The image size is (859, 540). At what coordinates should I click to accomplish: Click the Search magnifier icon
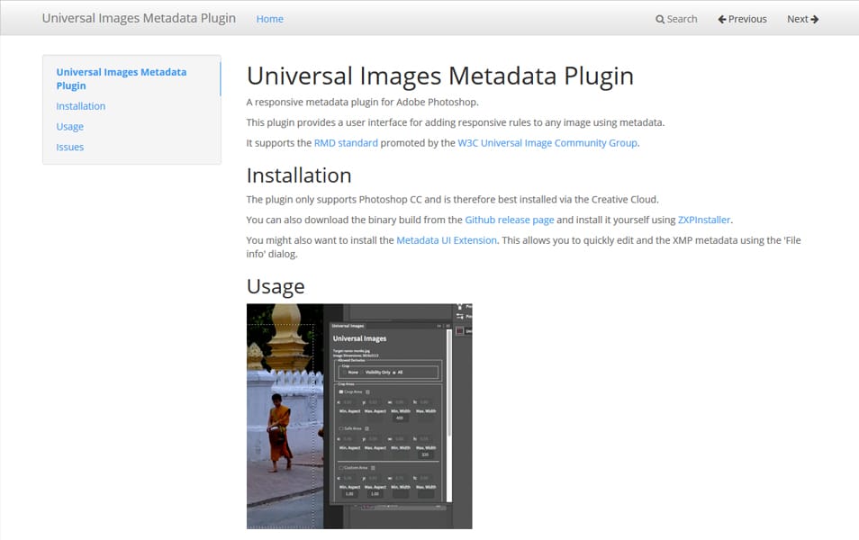coord(660,19)
